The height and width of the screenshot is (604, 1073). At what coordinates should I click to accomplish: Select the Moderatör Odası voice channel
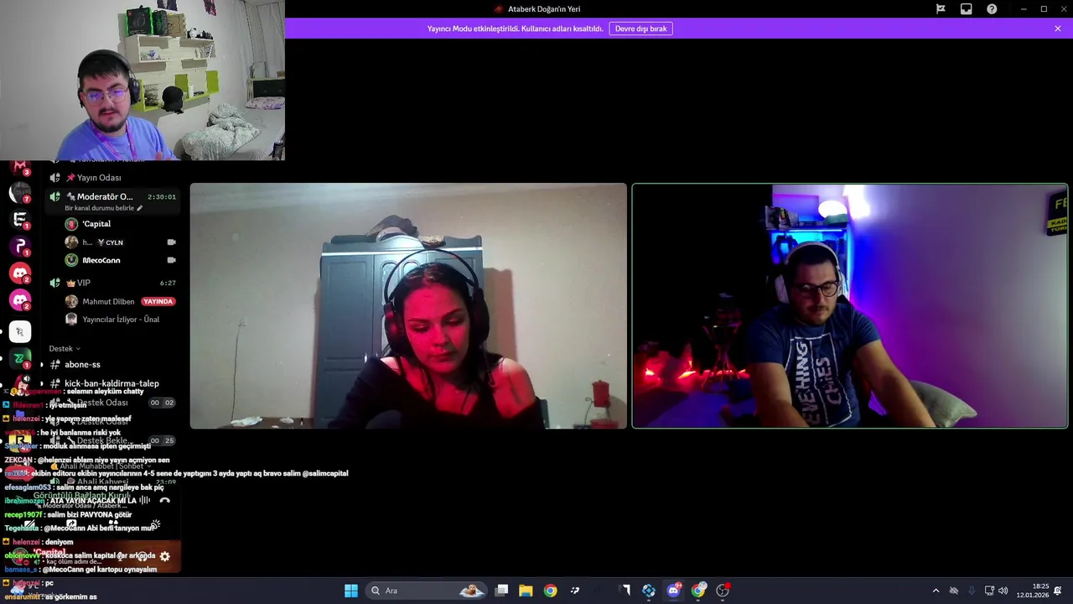pyautogui.click(x=113, y=196)
